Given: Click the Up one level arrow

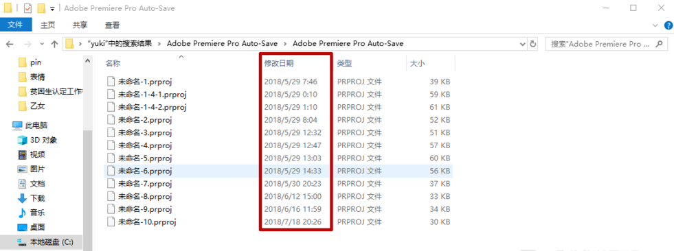Looking at the screenshot, I should (54, 44).
